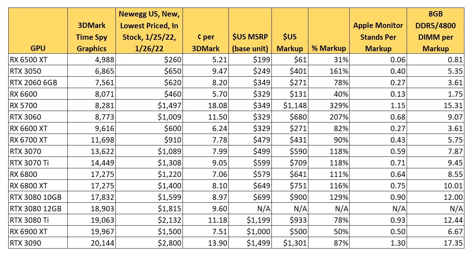
Task: Select the RX 6900 XT row label
Action: point(38,232)
